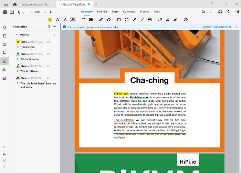Check the box for Franz's coin annotation
The width and height of the screenshot is (241, 173).
53,42
